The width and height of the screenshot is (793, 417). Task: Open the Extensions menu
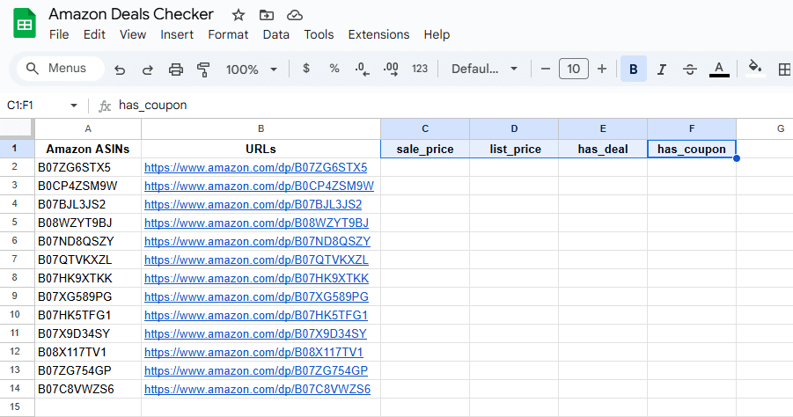coord(378,35)
